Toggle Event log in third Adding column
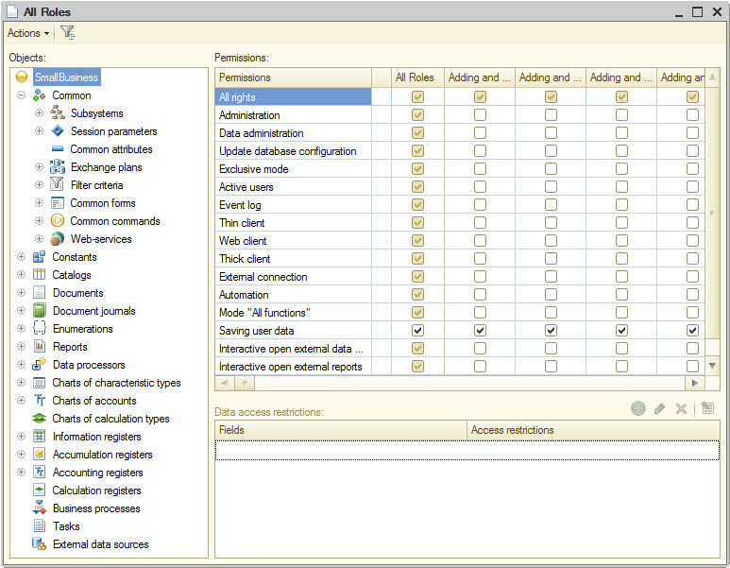Image resolution: width=730 pixels, height=568 pixels. coord(621,204)
